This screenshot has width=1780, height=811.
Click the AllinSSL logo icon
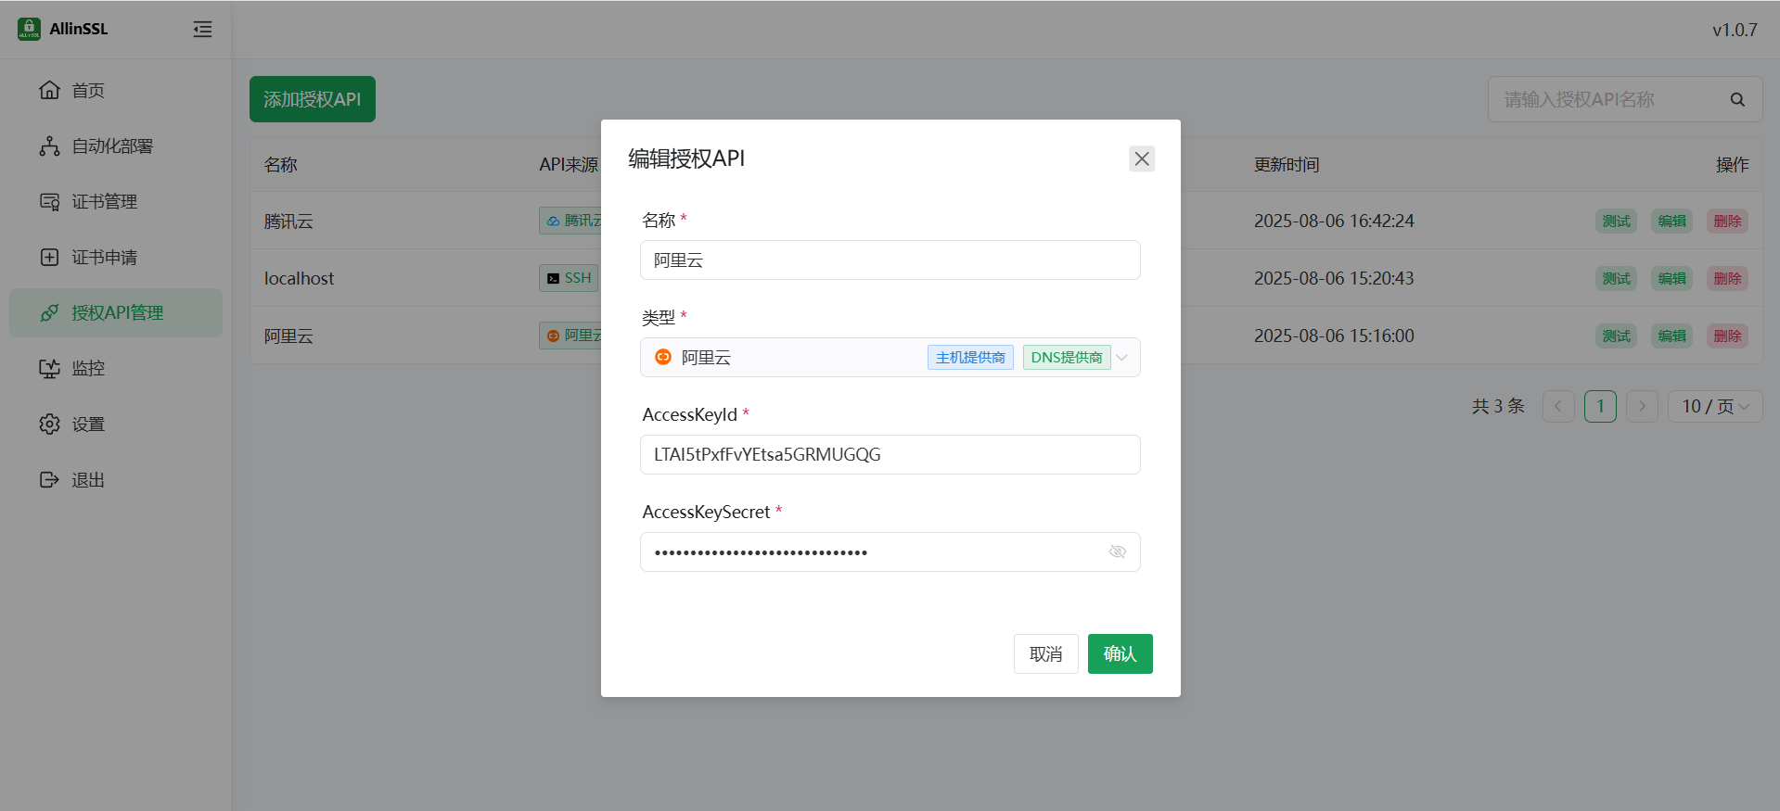point(29,29)
